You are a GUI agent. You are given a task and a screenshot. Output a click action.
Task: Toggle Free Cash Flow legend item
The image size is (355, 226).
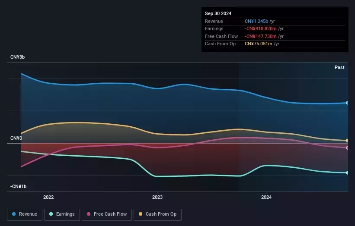point(106,214)
